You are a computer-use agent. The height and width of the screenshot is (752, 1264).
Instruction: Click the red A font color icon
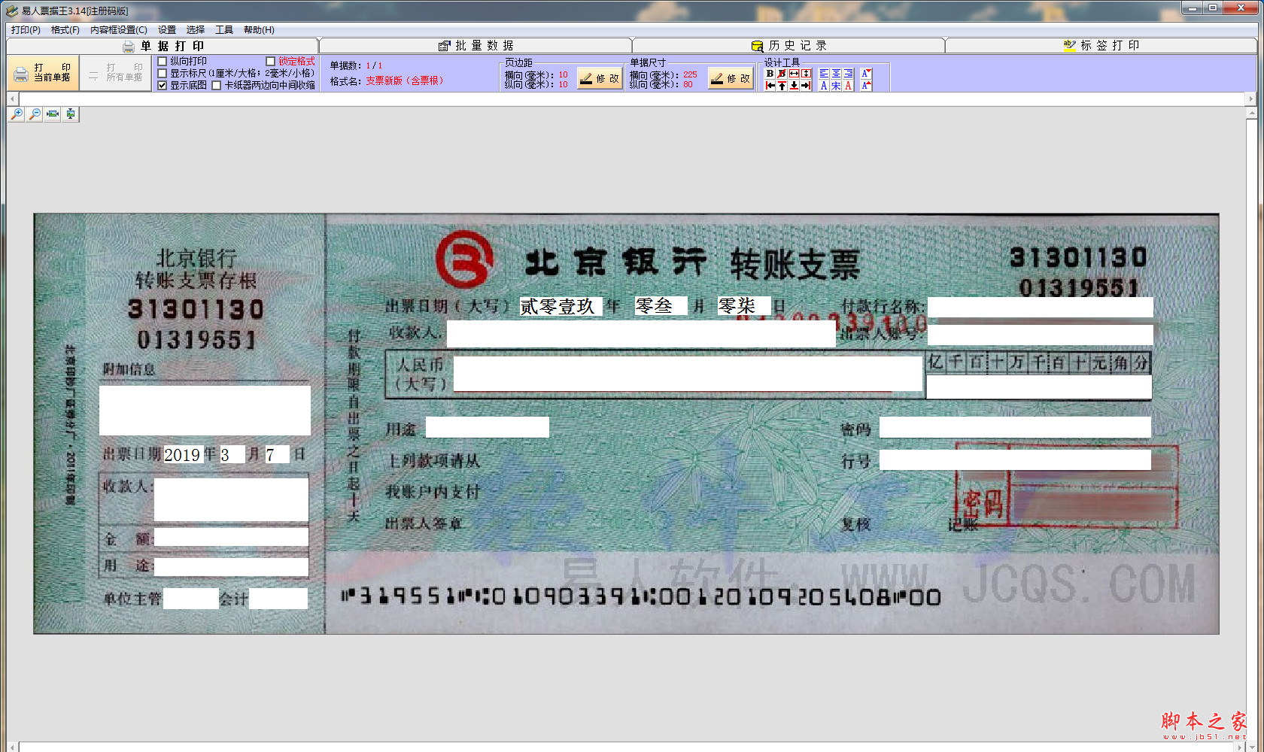(848, 86)
